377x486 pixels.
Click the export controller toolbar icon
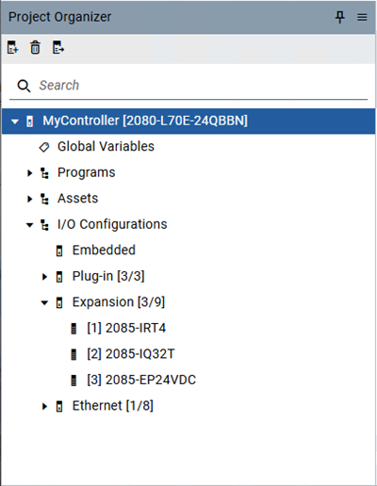[x=58, y=47]
